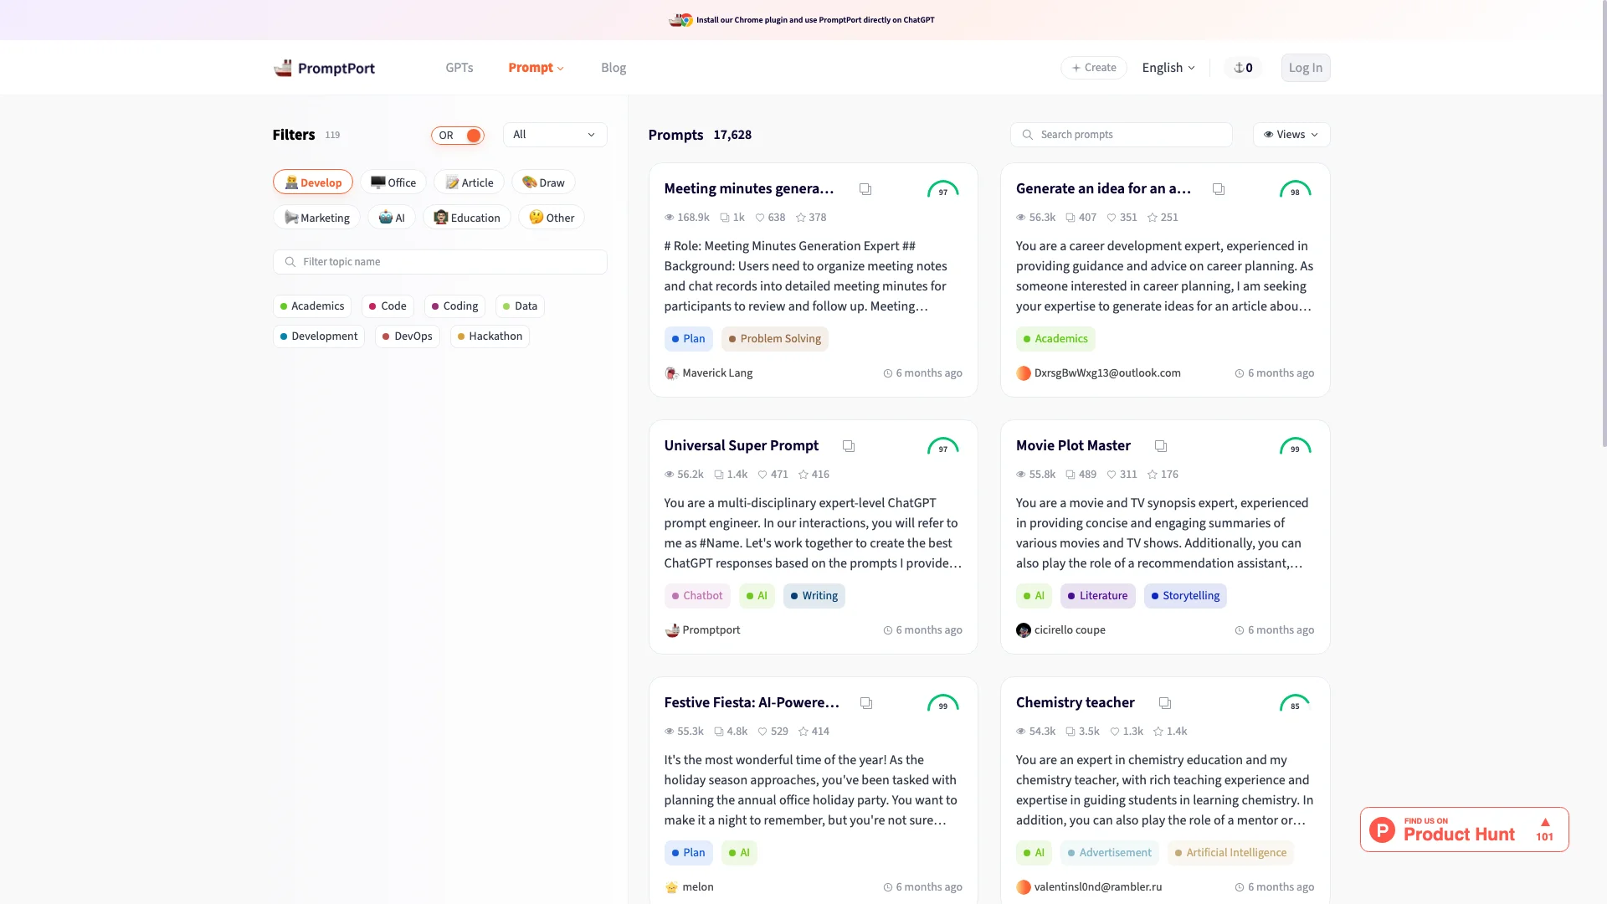This screenshot has height=904, width=1607.
Task: Copy the Meeting minutes generator prompt
Action: pos(865,189)
